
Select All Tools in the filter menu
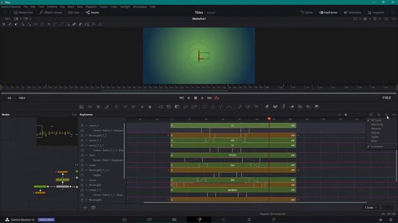coord(376,120)
